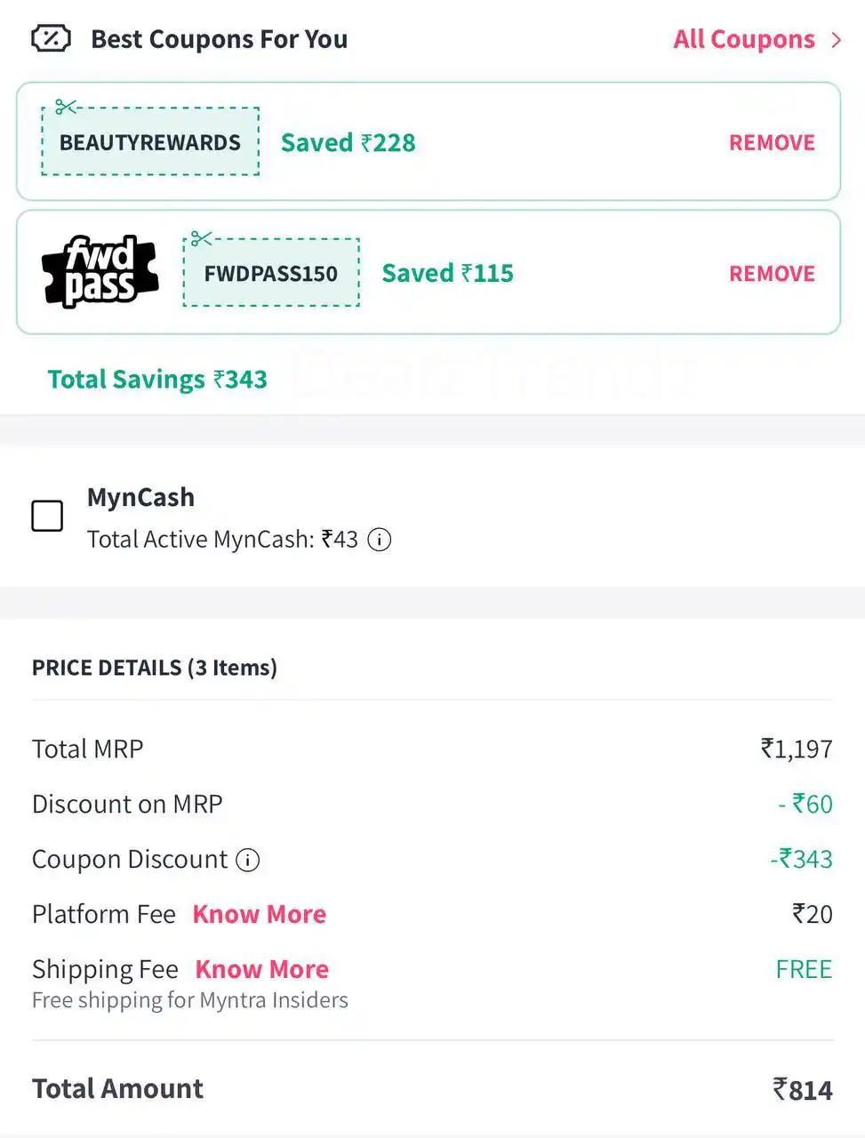Click the coupon ticket icon beside Best Coupons
The width and height of the screenshot is (865, 1138).
[x=51, y=38]
